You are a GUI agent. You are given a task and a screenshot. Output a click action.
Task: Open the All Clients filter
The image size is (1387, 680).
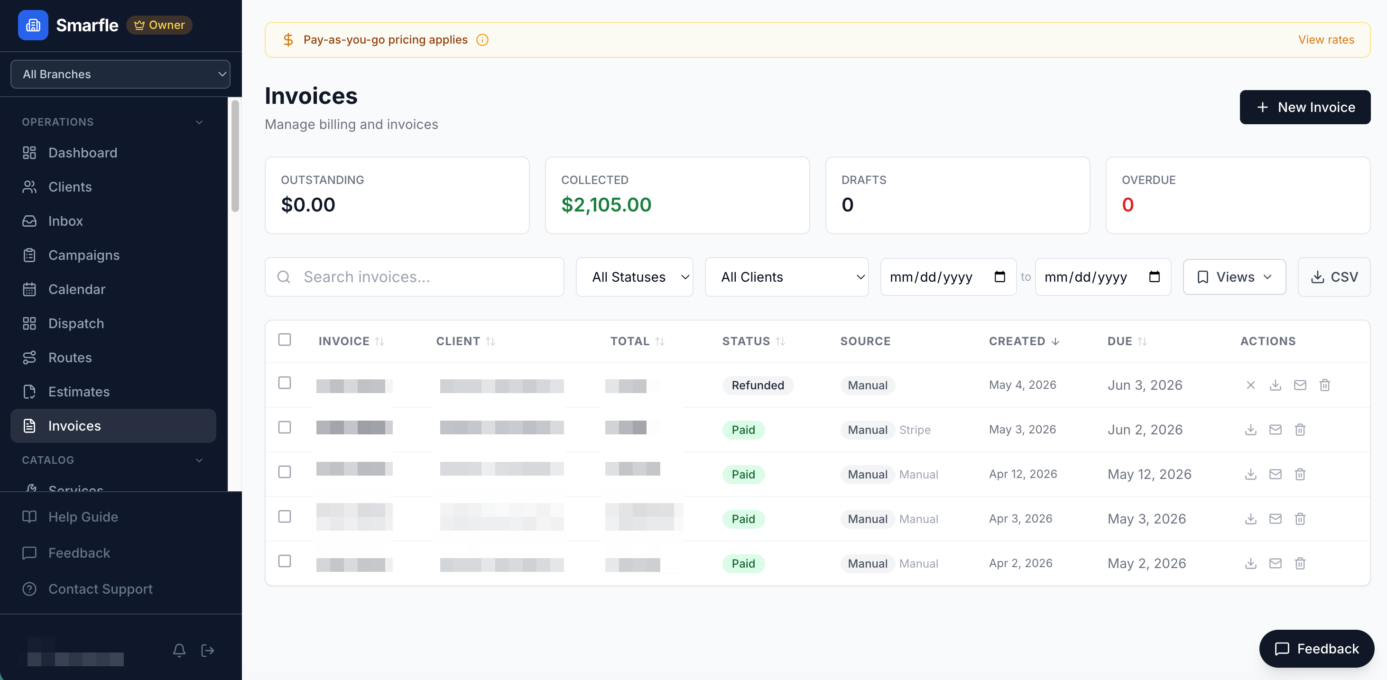click(786, 277)
